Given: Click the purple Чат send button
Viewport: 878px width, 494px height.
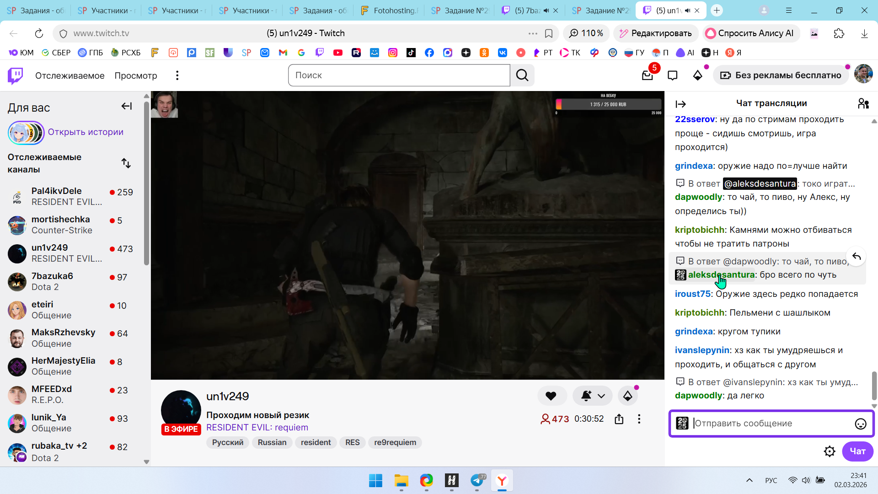Looking at the screenshot, I should 857,451.
